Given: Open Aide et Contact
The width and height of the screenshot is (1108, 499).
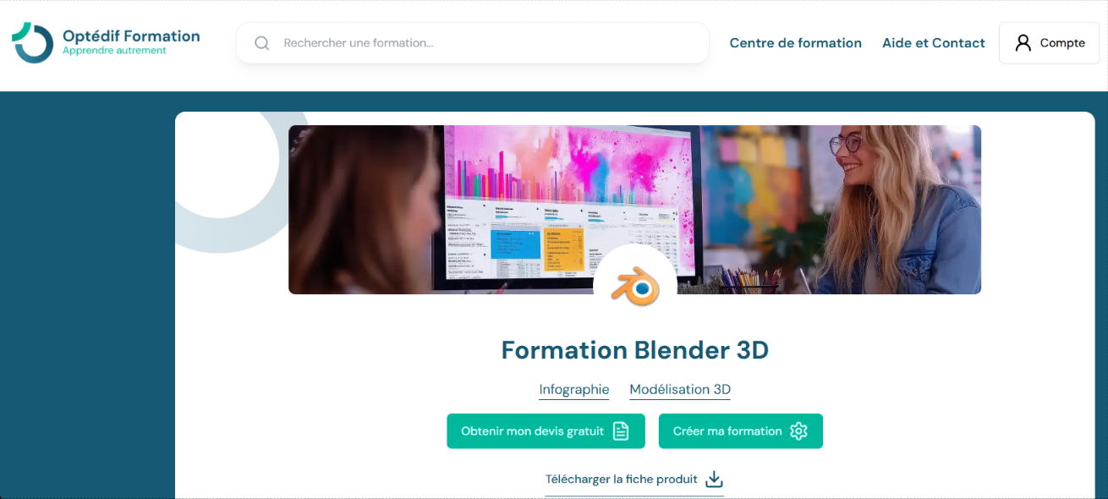Looking at the screenshot, I should [933, 42].
